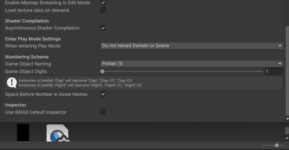Toggle Space Before Number in Asset Names

click(103, 94)
